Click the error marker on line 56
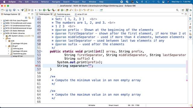 coord(36,66)
